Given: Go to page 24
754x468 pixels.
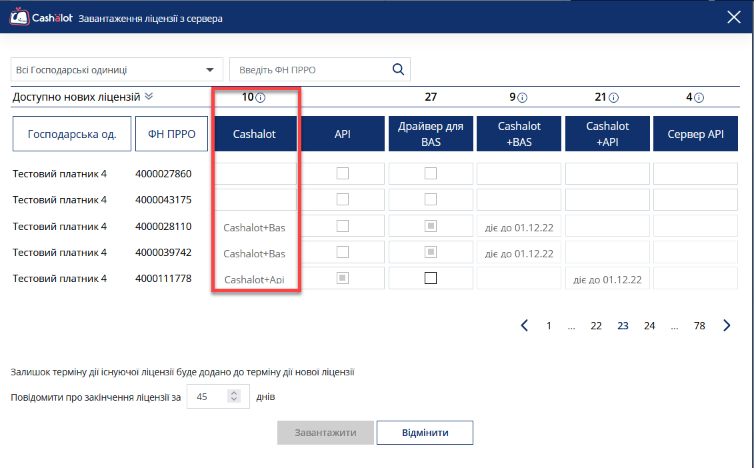Looking at the screenshot, I should coord(649,326).
